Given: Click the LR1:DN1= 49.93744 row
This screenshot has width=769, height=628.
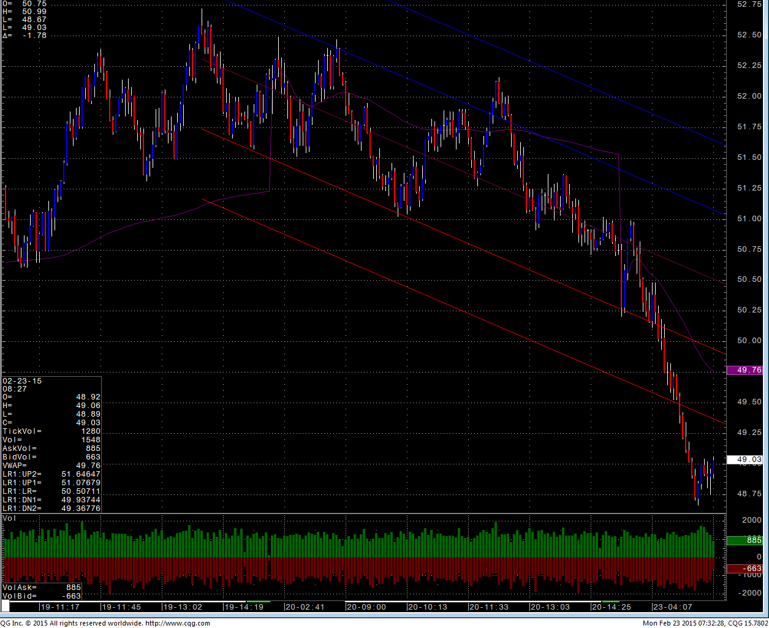Looking at the screenshot, I should pyautogui.click(x=51, y=500).
